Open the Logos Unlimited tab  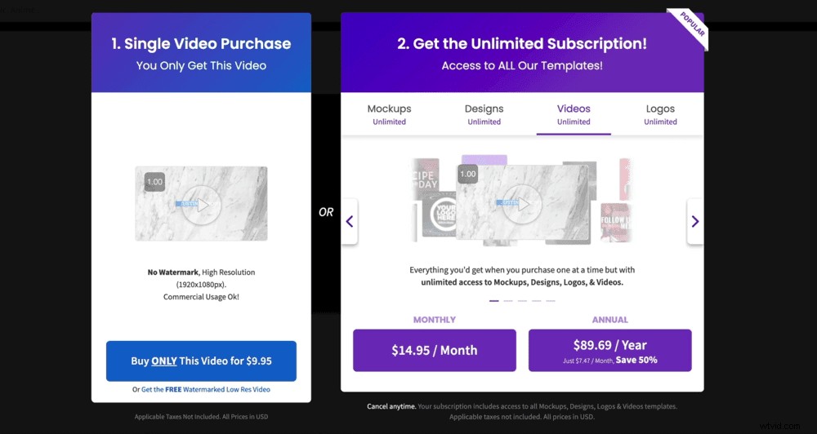(x=660, y=114)
